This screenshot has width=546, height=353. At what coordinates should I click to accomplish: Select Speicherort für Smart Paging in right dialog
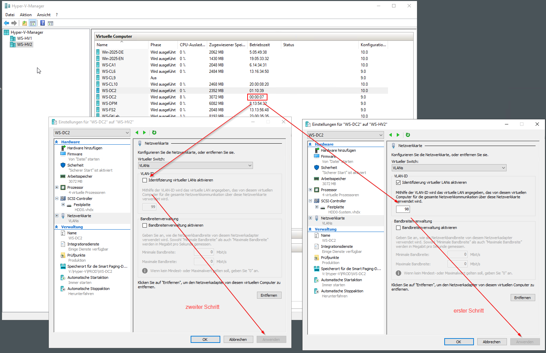click(351, 269)
